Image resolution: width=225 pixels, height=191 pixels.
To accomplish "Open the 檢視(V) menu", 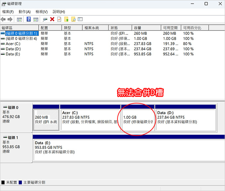I will pyautogui.click(x=42, y=12).
